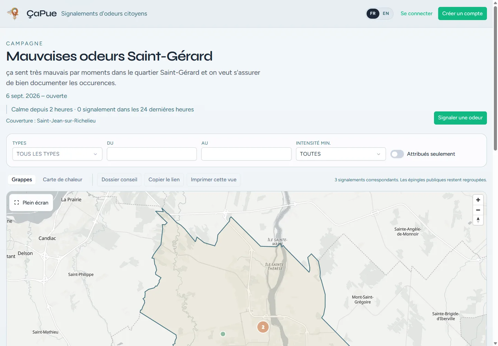The image size is (498, 346).
Task: Click the ÇaPue logo icon
Action: (13, 13)
